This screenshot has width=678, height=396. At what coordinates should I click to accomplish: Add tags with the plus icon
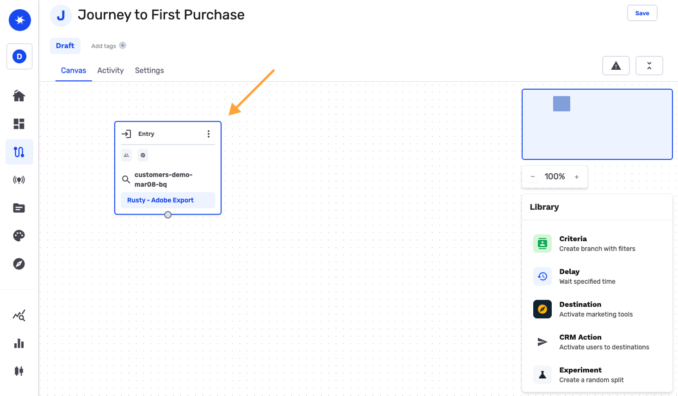coord(123,45)
